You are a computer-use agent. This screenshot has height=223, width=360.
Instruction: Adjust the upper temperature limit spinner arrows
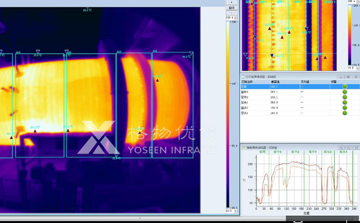[236, 18]
